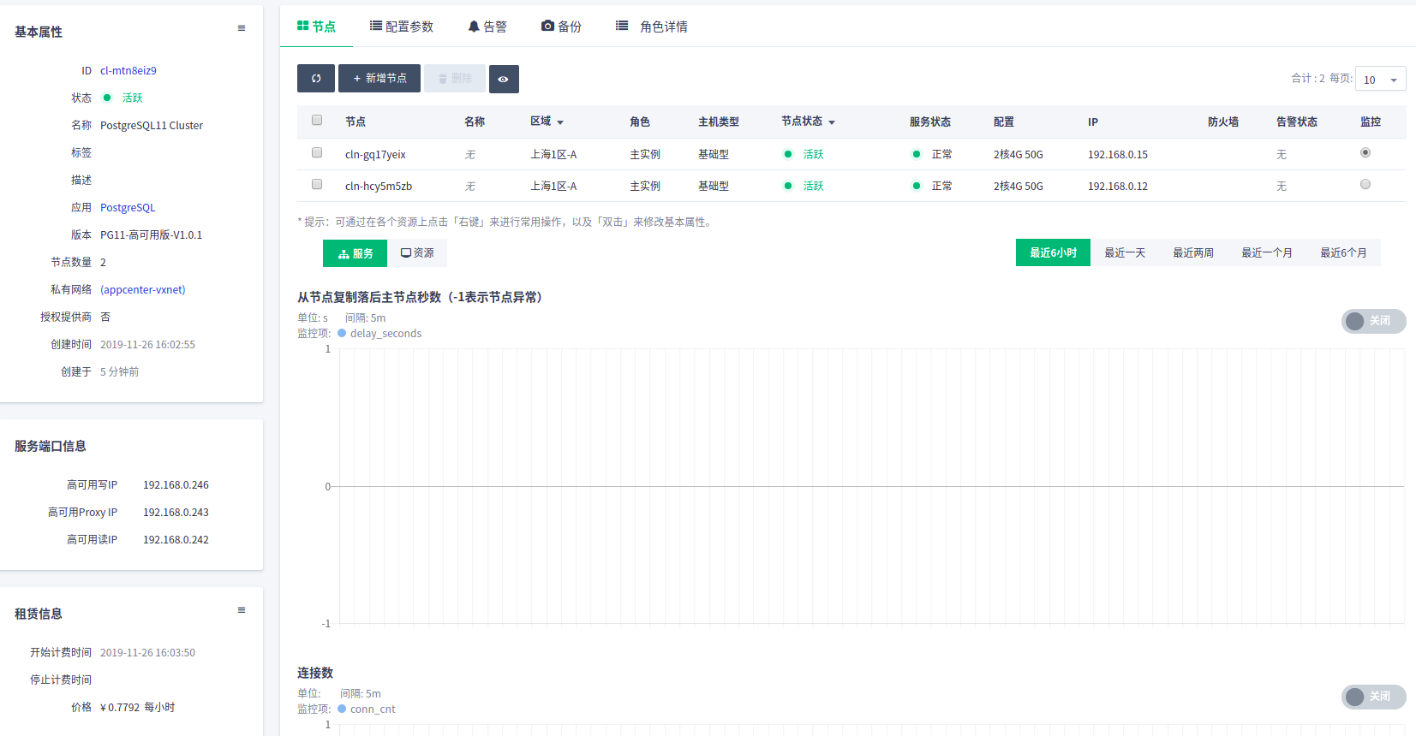Check the box for node cln-hcy5m5zb
Screen dimensions: 1416x736
coord(317,184)
